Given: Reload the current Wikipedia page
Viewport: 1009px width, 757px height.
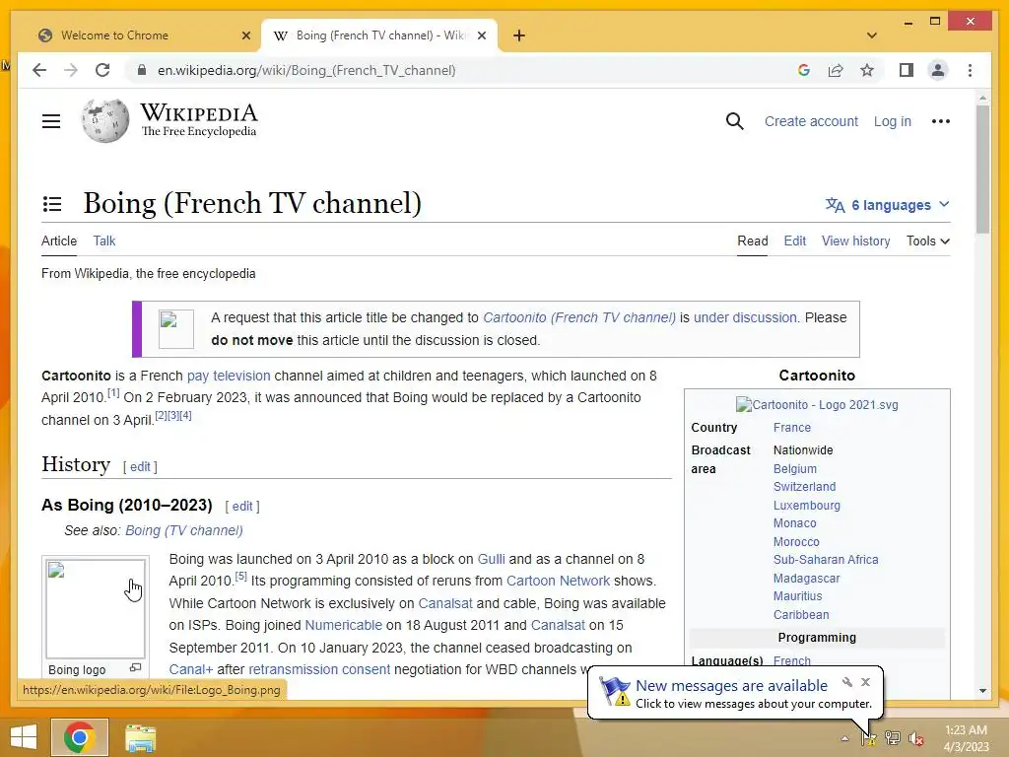Looking at the screenshot, I should coord(102,70).
